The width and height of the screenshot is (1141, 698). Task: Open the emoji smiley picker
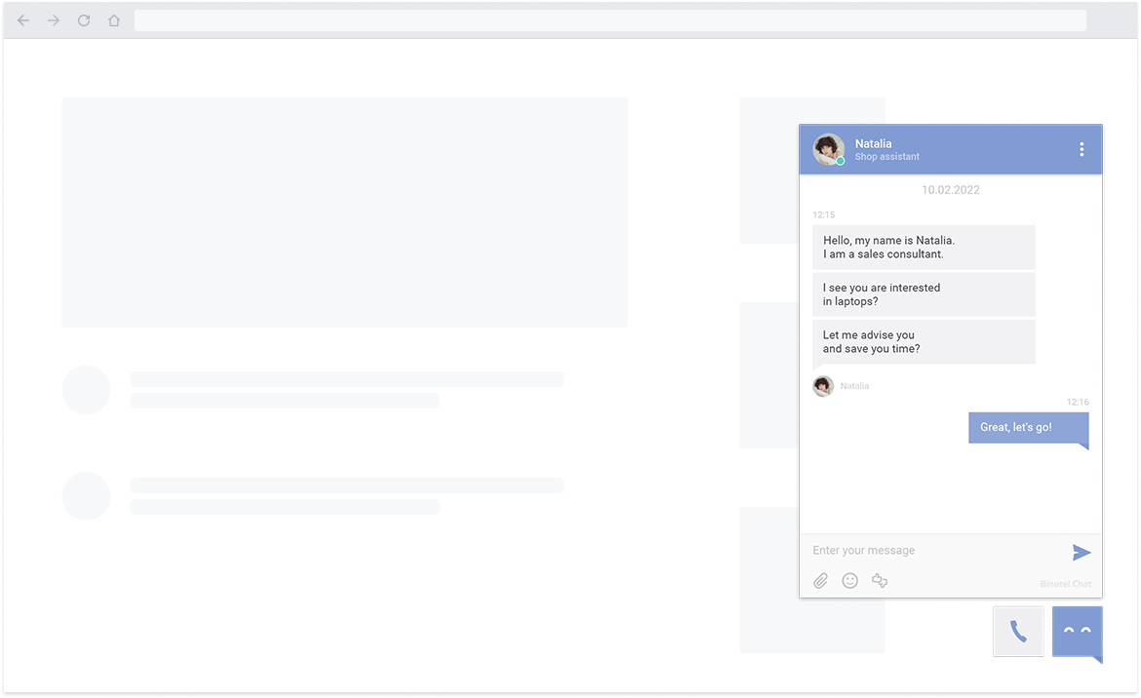tap(850, 581)
